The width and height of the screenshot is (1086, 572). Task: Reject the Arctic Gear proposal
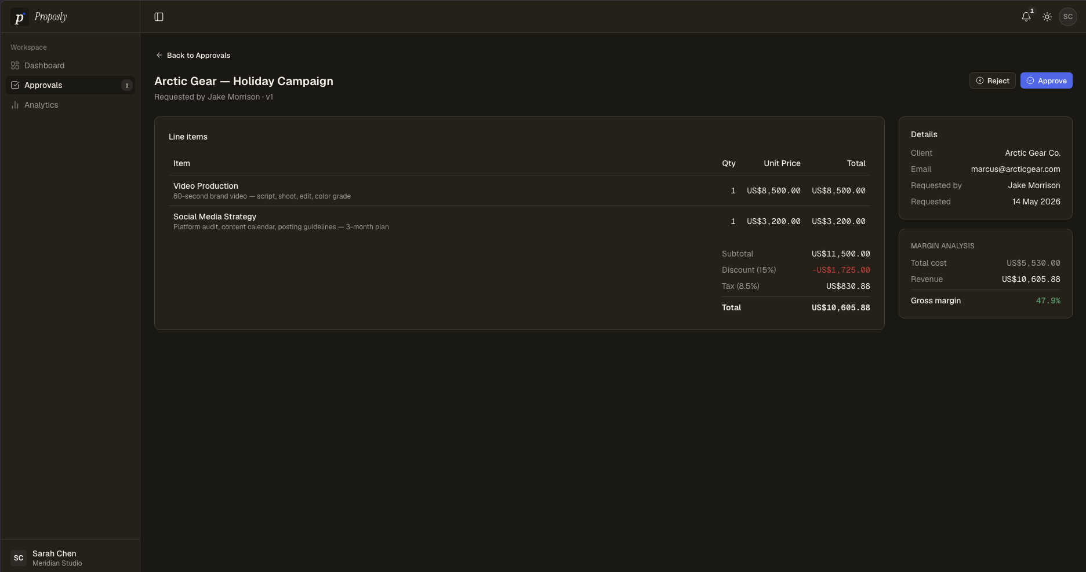[992, 80]
